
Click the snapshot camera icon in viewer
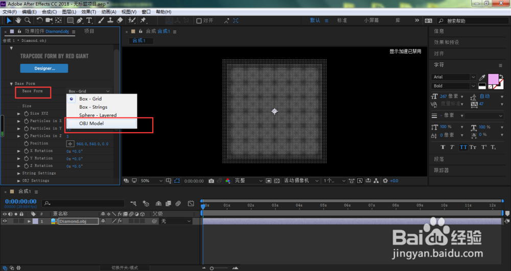pyautogui.click(x=211, y=181)
